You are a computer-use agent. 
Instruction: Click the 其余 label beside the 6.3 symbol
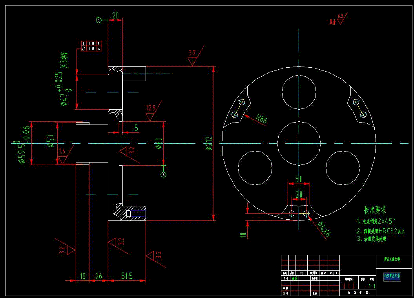[333, 22]
